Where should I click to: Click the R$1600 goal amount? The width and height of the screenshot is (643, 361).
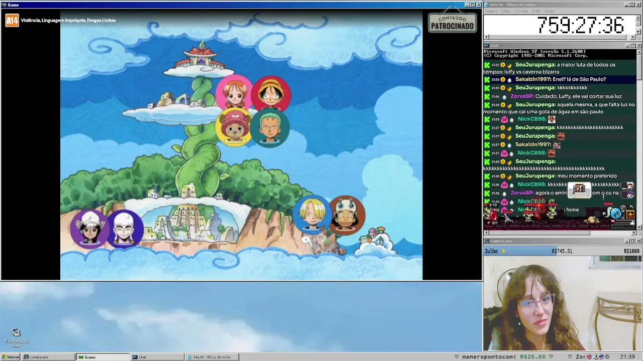point(631,251)
